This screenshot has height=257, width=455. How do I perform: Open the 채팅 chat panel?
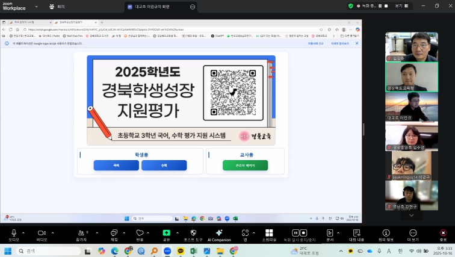114,233
